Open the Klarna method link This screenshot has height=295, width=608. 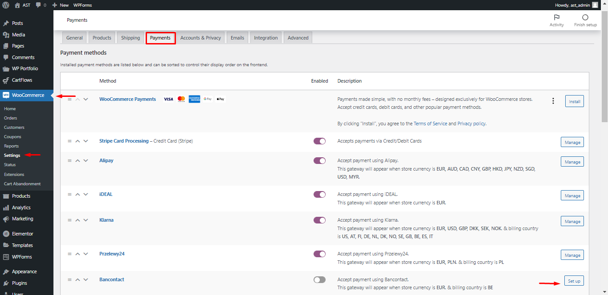(x=106, y=220)
